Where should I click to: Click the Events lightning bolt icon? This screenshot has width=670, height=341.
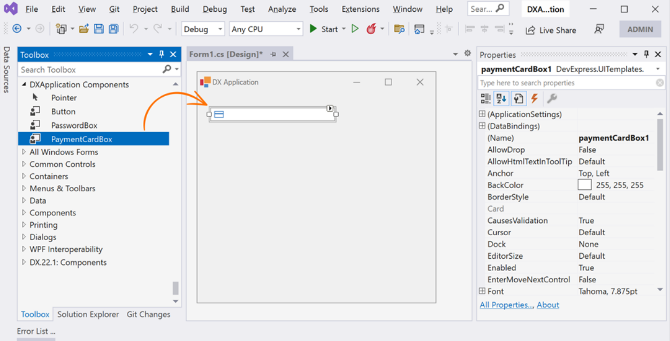[x=534, y=98]
